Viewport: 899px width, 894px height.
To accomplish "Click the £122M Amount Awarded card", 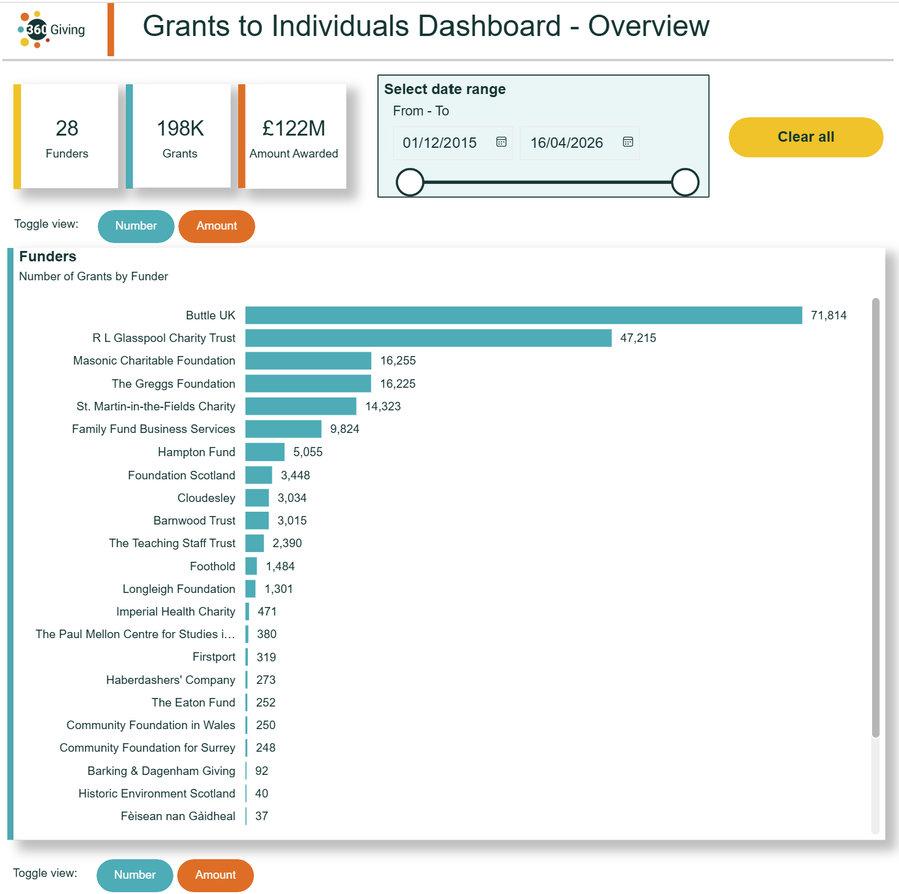I will (293, 136).
